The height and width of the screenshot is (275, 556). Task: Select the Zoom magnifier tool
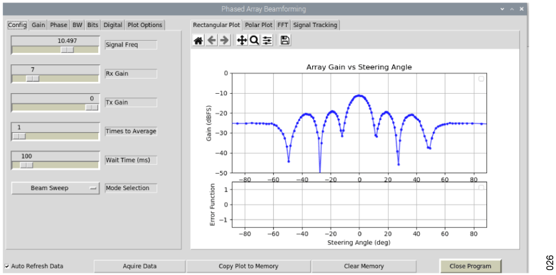click(254, 41)
